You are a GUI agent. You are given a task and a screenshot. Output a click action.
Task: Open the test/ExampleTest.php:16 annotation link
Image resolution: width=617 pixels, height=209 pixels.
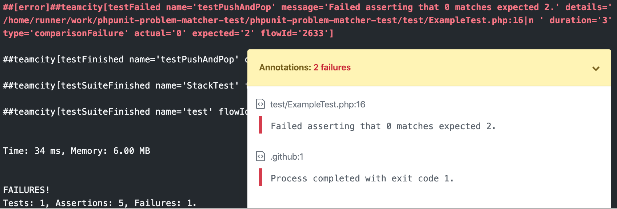click(x=318, y=104)
